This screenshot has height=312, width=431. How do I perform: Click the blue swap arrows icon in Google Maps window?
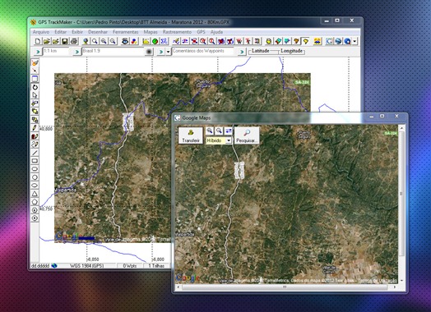pos(229,131)
